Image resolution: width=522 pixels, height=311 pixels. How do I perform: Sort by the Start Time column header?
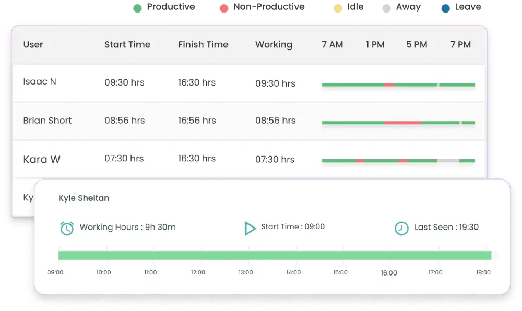(127, 45)
